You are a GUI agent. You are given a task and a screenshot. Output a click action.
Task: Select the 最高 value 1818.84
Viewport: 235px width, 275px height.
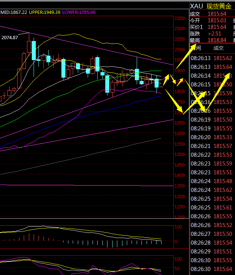[x=217, y=40]
